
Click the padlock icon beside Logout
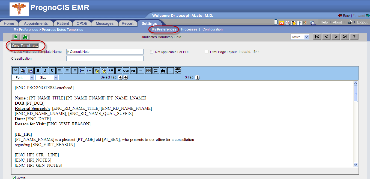(x=350, y=22)
